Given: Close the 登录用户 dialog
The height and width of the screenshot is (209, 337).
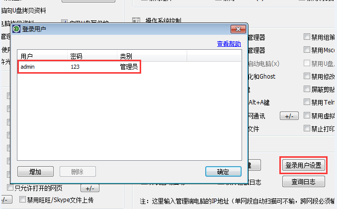Looking at the screenshot, I should click(238, 29).
